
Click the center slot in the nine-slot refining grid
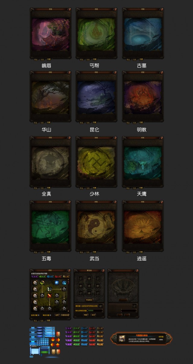point(90,285)
